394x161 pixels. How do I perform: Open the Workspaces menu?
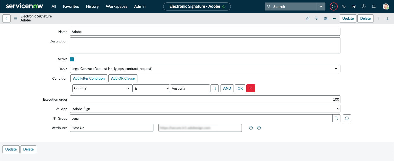click(x=116, y=6)
